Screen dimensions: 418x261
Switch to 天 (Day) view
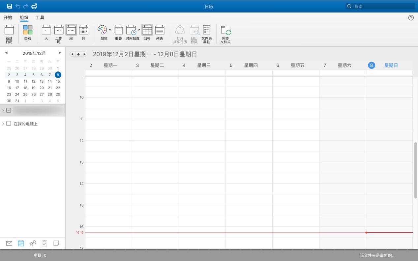tap(46, 33)
